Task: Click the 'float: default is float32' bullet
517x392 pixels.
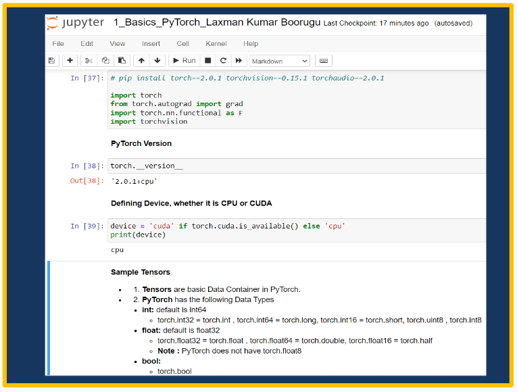Action: [x=181, y=330]
